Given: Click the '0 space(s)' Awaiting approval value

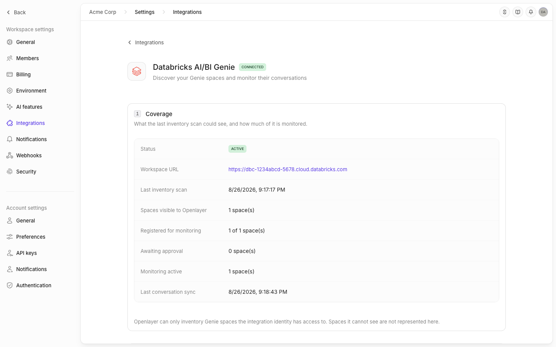Looking at the screenshot, I should (x=242, y=251).
